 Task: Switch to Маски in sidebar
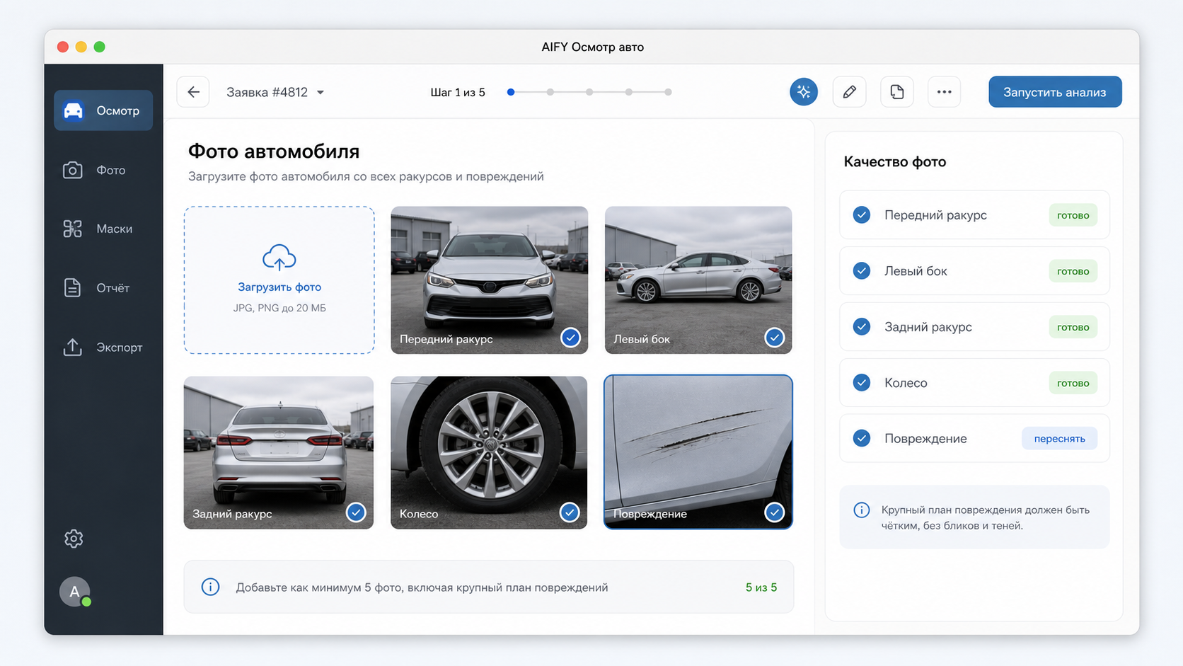(103, 229)
